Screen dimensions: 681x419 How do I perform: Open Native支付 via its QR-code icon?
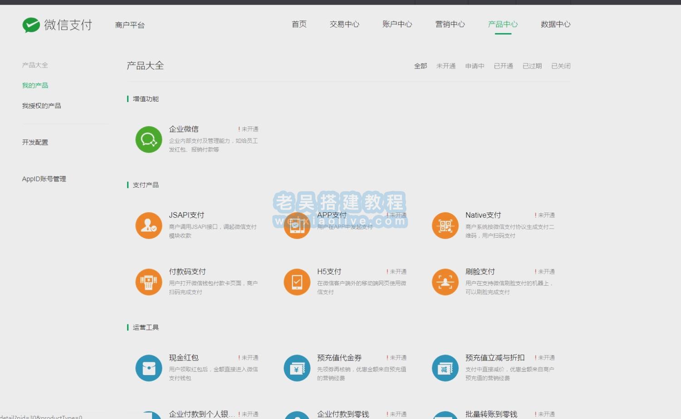coord(445,225)
